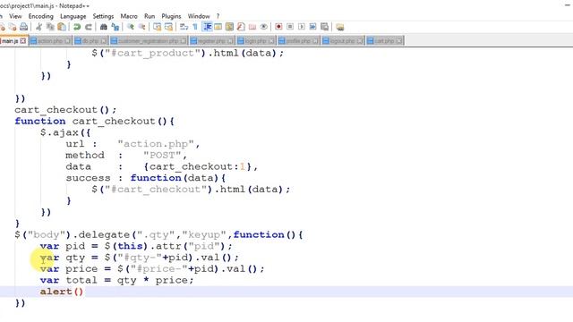This screenshot has height=322, width=573.
Task: Open the Language menu
Action: tap(73, 16)
